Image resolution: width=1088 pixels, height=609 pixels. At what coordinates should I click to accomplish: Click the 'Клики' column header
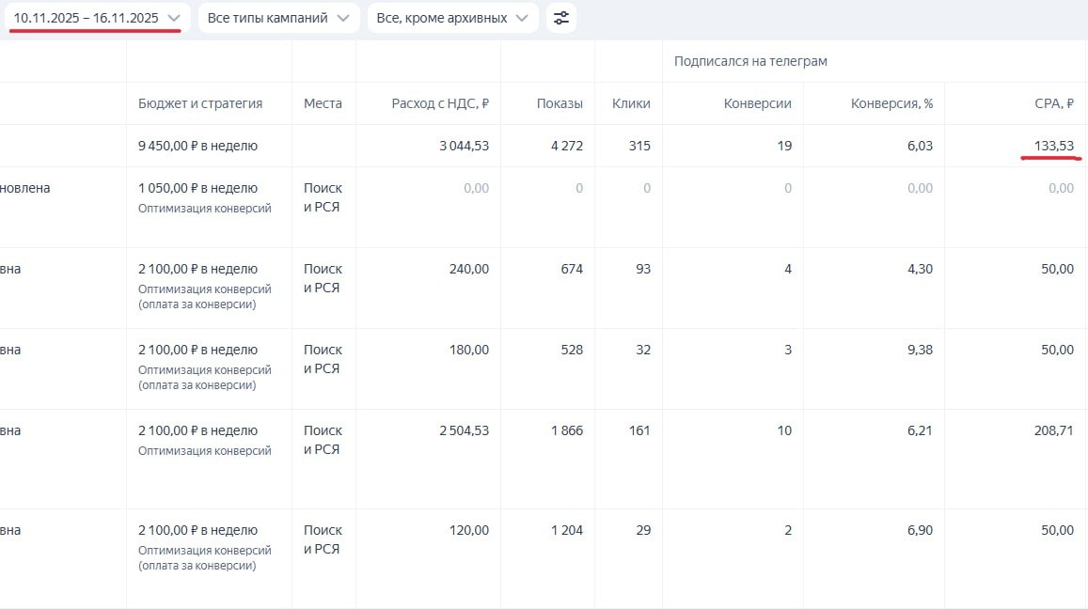coord(630,103)
